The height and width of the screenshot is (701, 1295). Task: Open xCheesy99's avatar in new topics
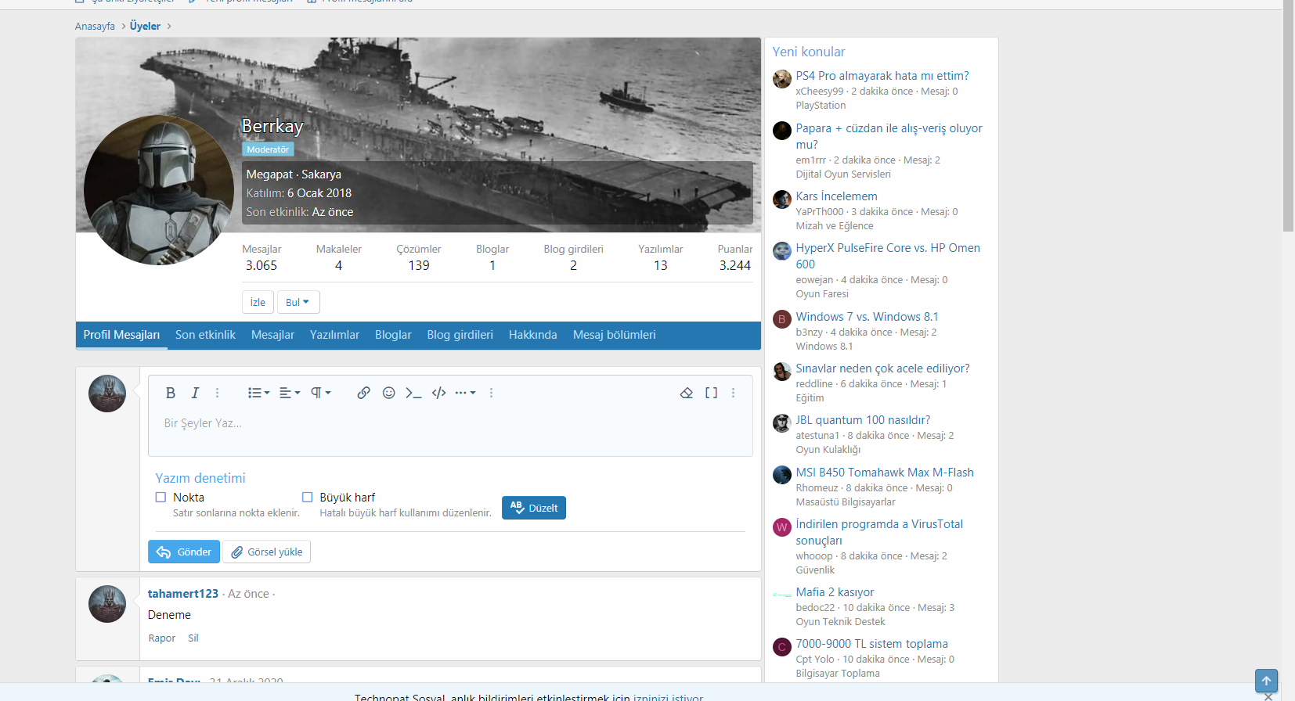coord(782,79)
